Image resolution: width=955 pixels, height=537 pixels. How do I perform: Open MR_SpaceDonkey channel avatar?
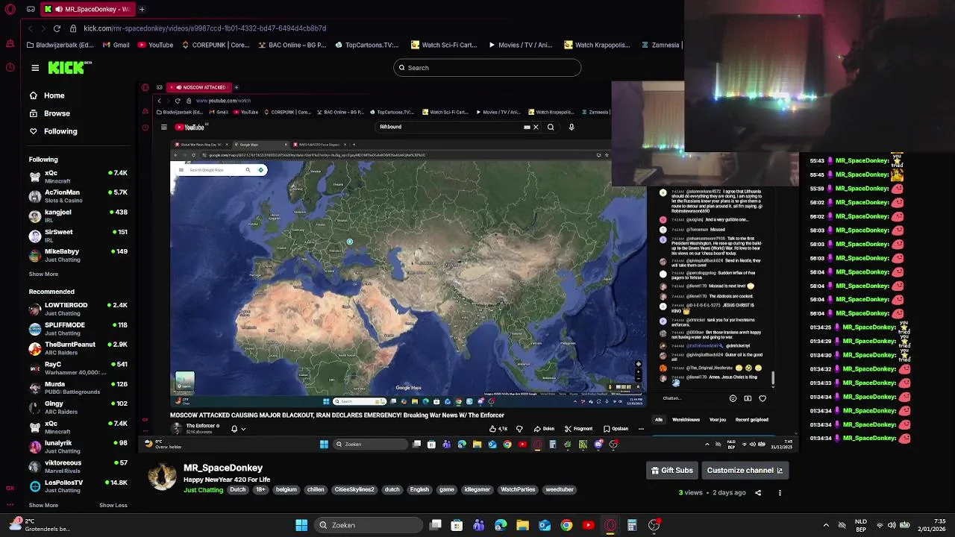click(x=163, y=476)
